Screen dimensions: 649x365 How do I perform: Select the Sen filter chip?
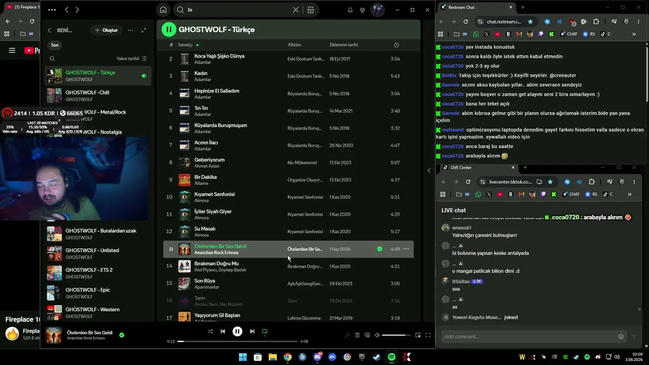pos(54,45)
